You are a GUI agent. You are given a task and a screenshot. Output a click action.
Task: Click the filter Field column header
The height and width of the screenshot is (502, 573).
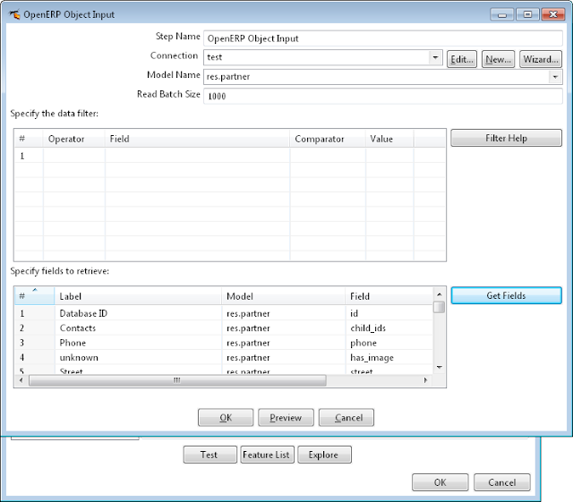pos(197,139)
